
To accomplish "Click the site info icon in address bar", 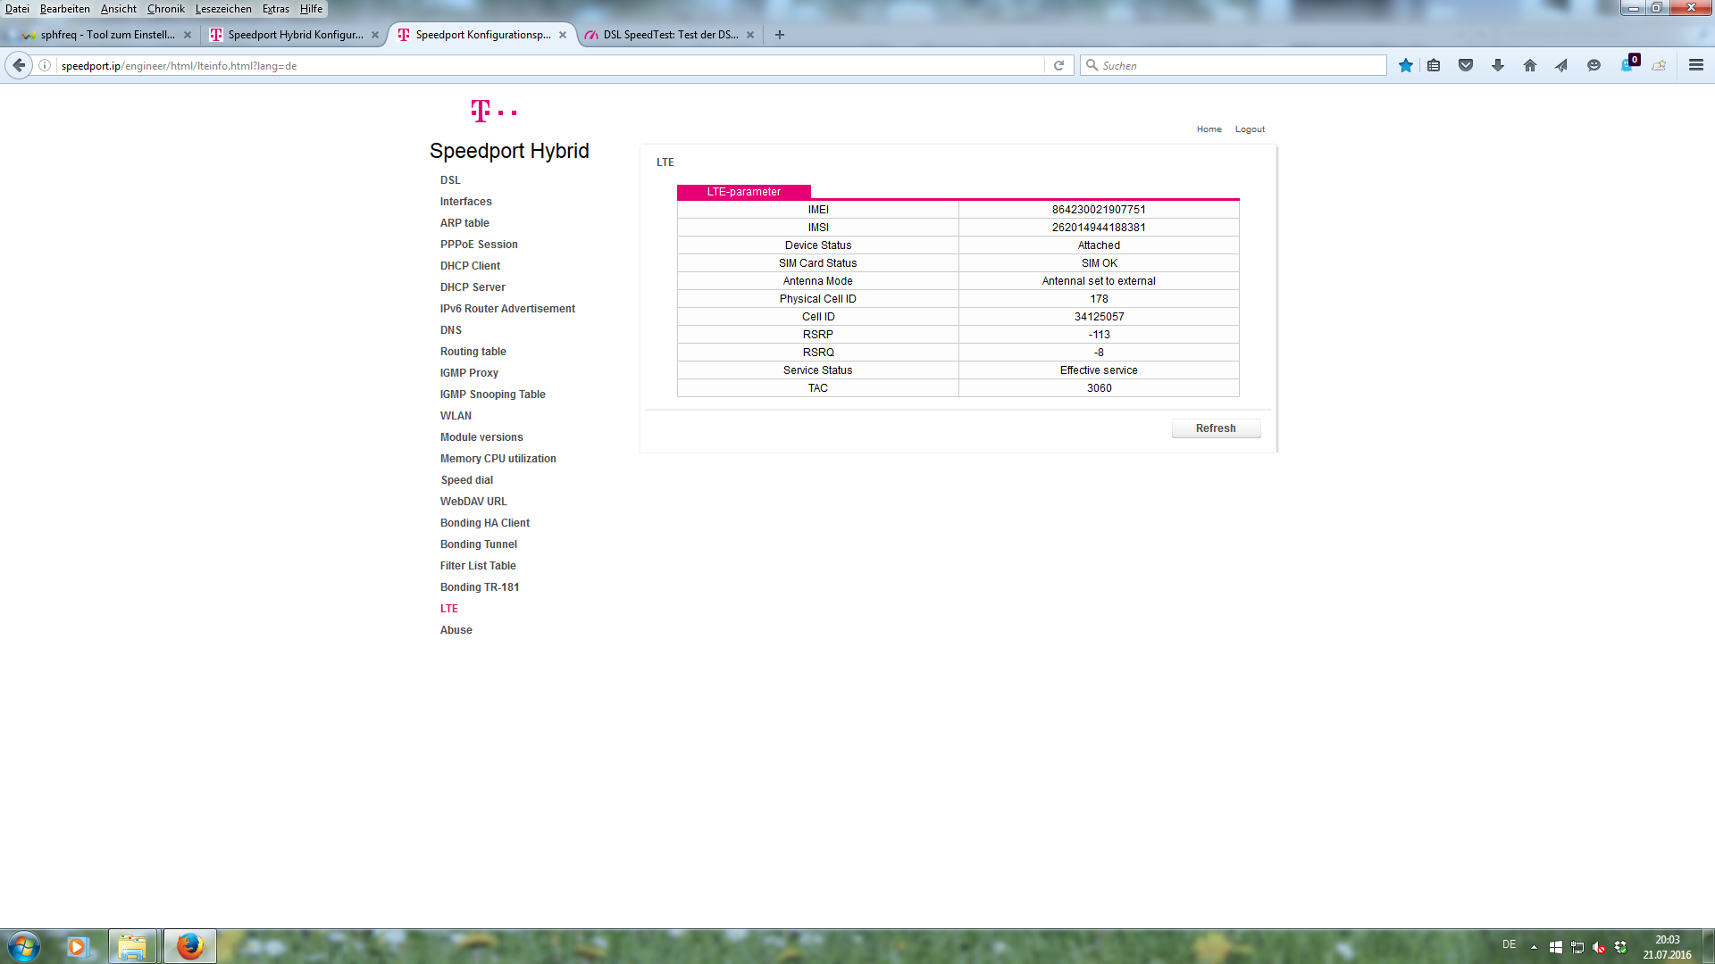I will point(45,65).
